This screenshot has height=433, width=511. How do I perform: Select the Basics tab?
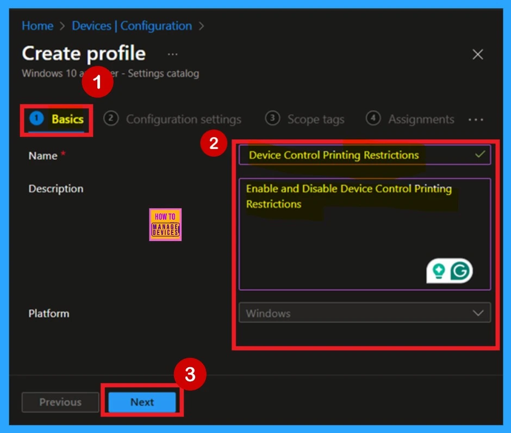(57, 119)
